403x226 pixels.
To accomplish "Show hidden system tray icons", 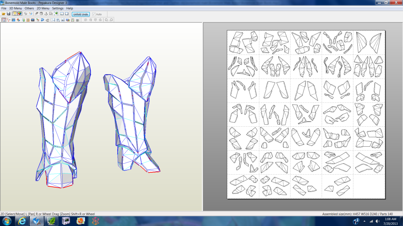I will (364, 221).
